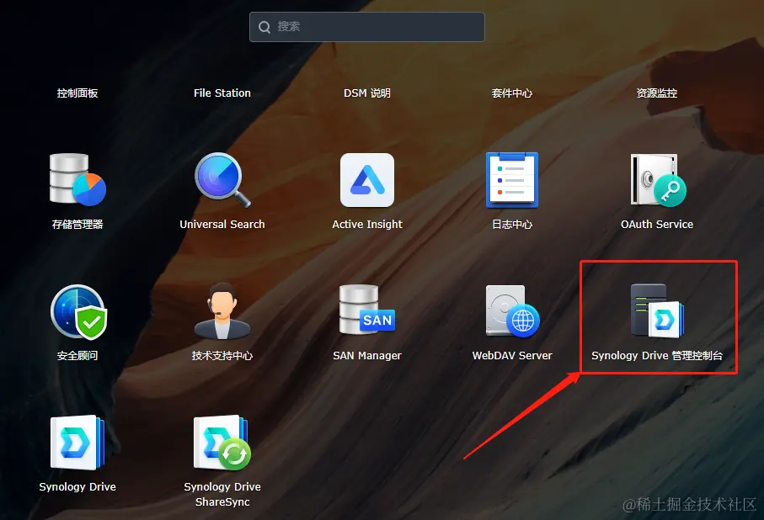Open 资源监控 (Resource Monitor) label
The height and width of the screenshot is (520, 764).
pos(657,93)
